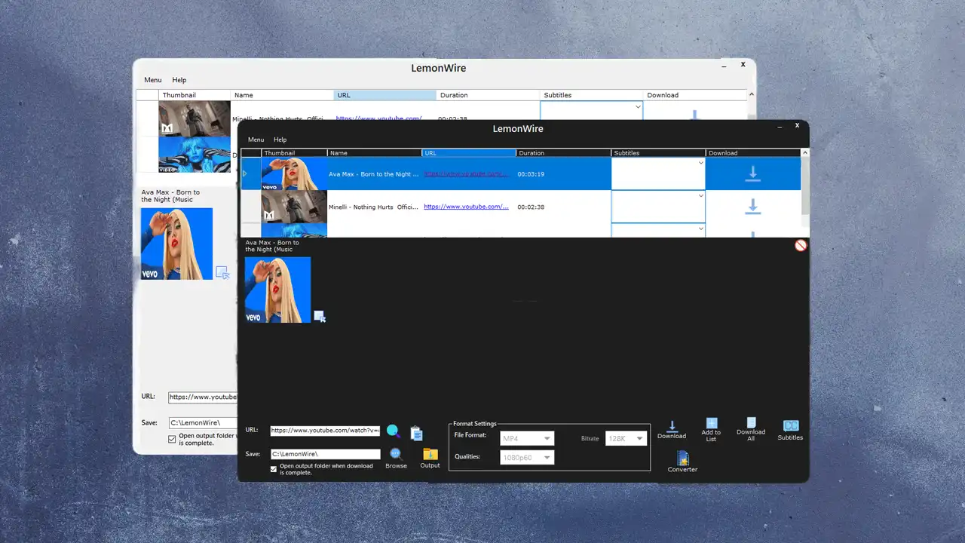Image resolution: width=965 pixels, height=543 pixels.
Task: Click Ava Max preview thumbnail in light window
Action: [176, 244]
